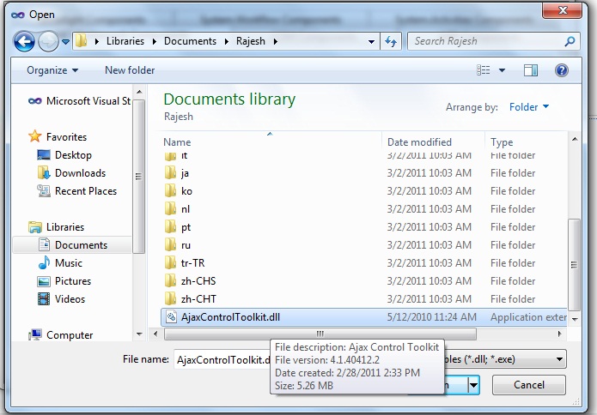Image resolution: width=597 pixels, height=415 pixels.
Task: Click the file list vertical scrollbar thumb
Action: 574,265
